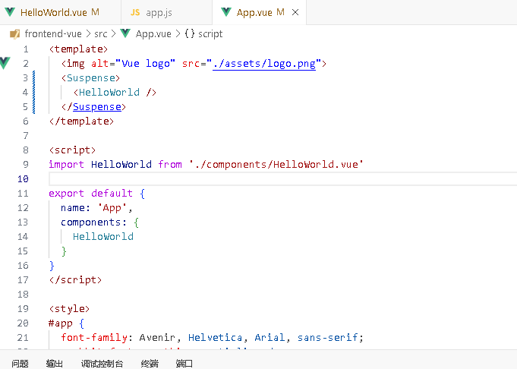Open the 输出 (Output) panel tab

click(55, 364)
